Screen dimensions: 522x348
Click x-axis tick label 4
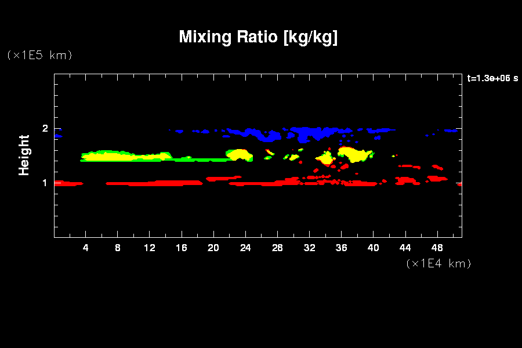tap(86, 248)
